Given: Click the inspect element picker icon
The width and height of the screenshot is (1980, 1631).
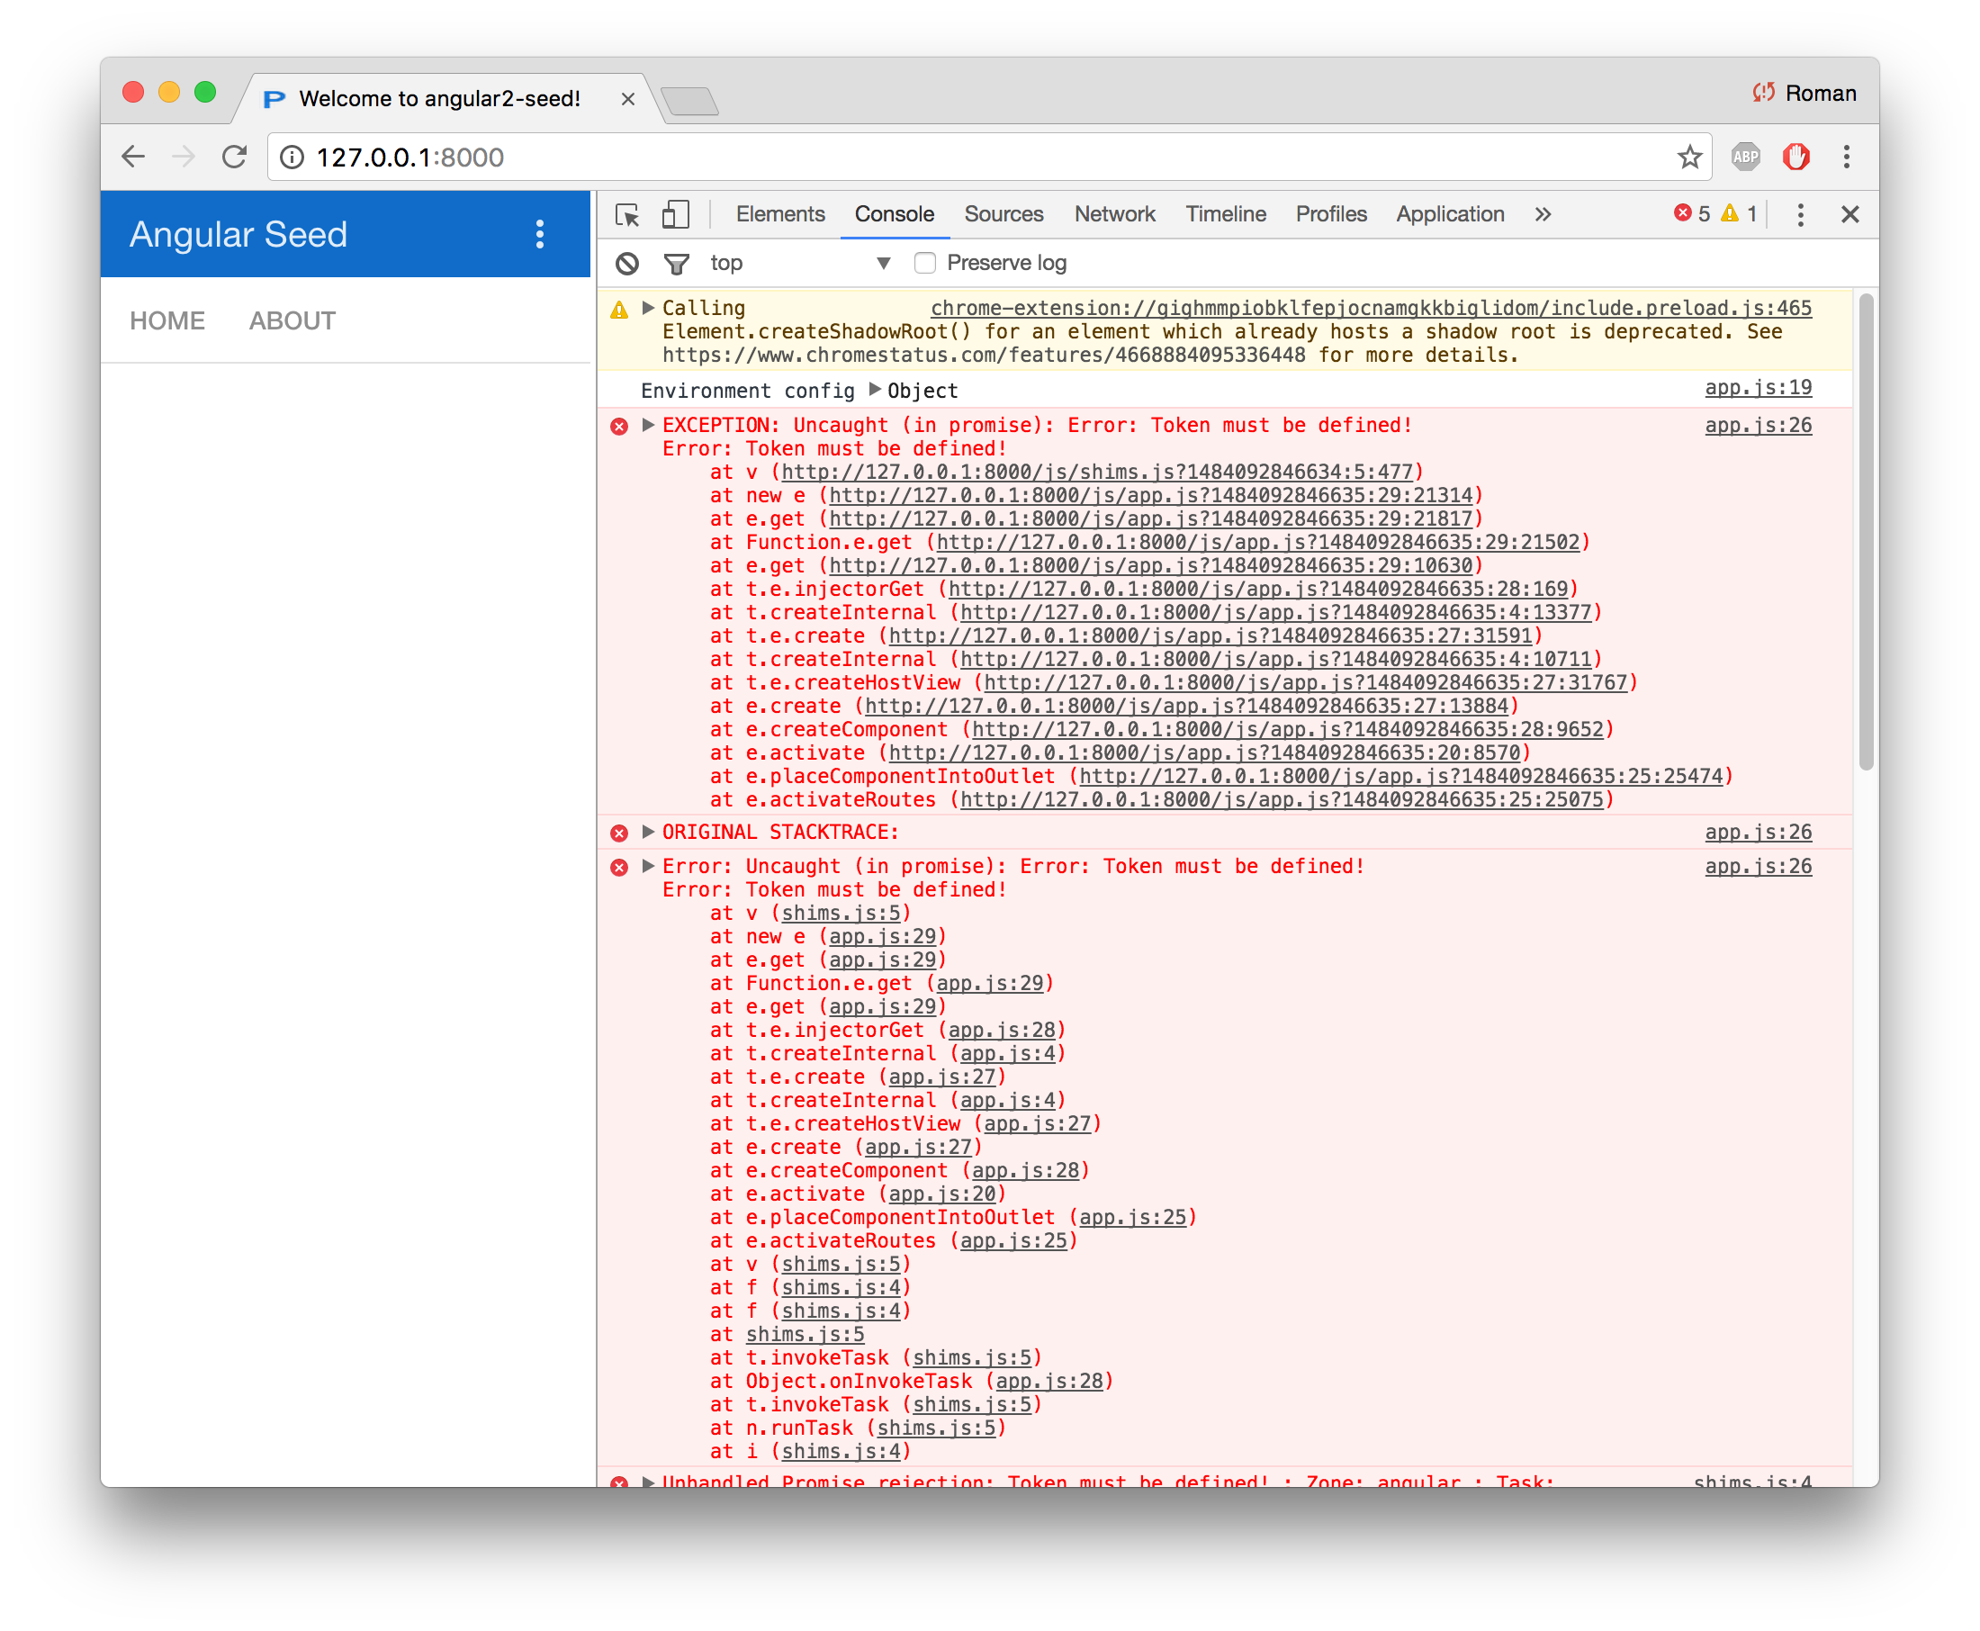Looking at the screenshot, I should point(626,215).
